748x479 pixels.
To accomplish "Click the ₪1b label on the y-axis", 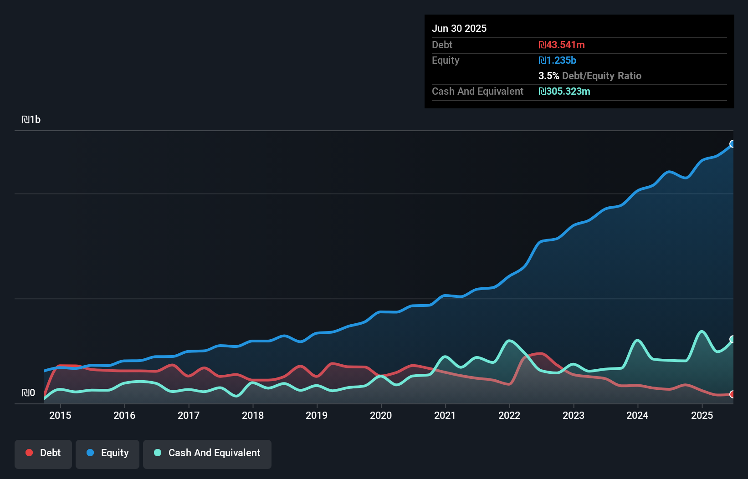I will [32, 119].
